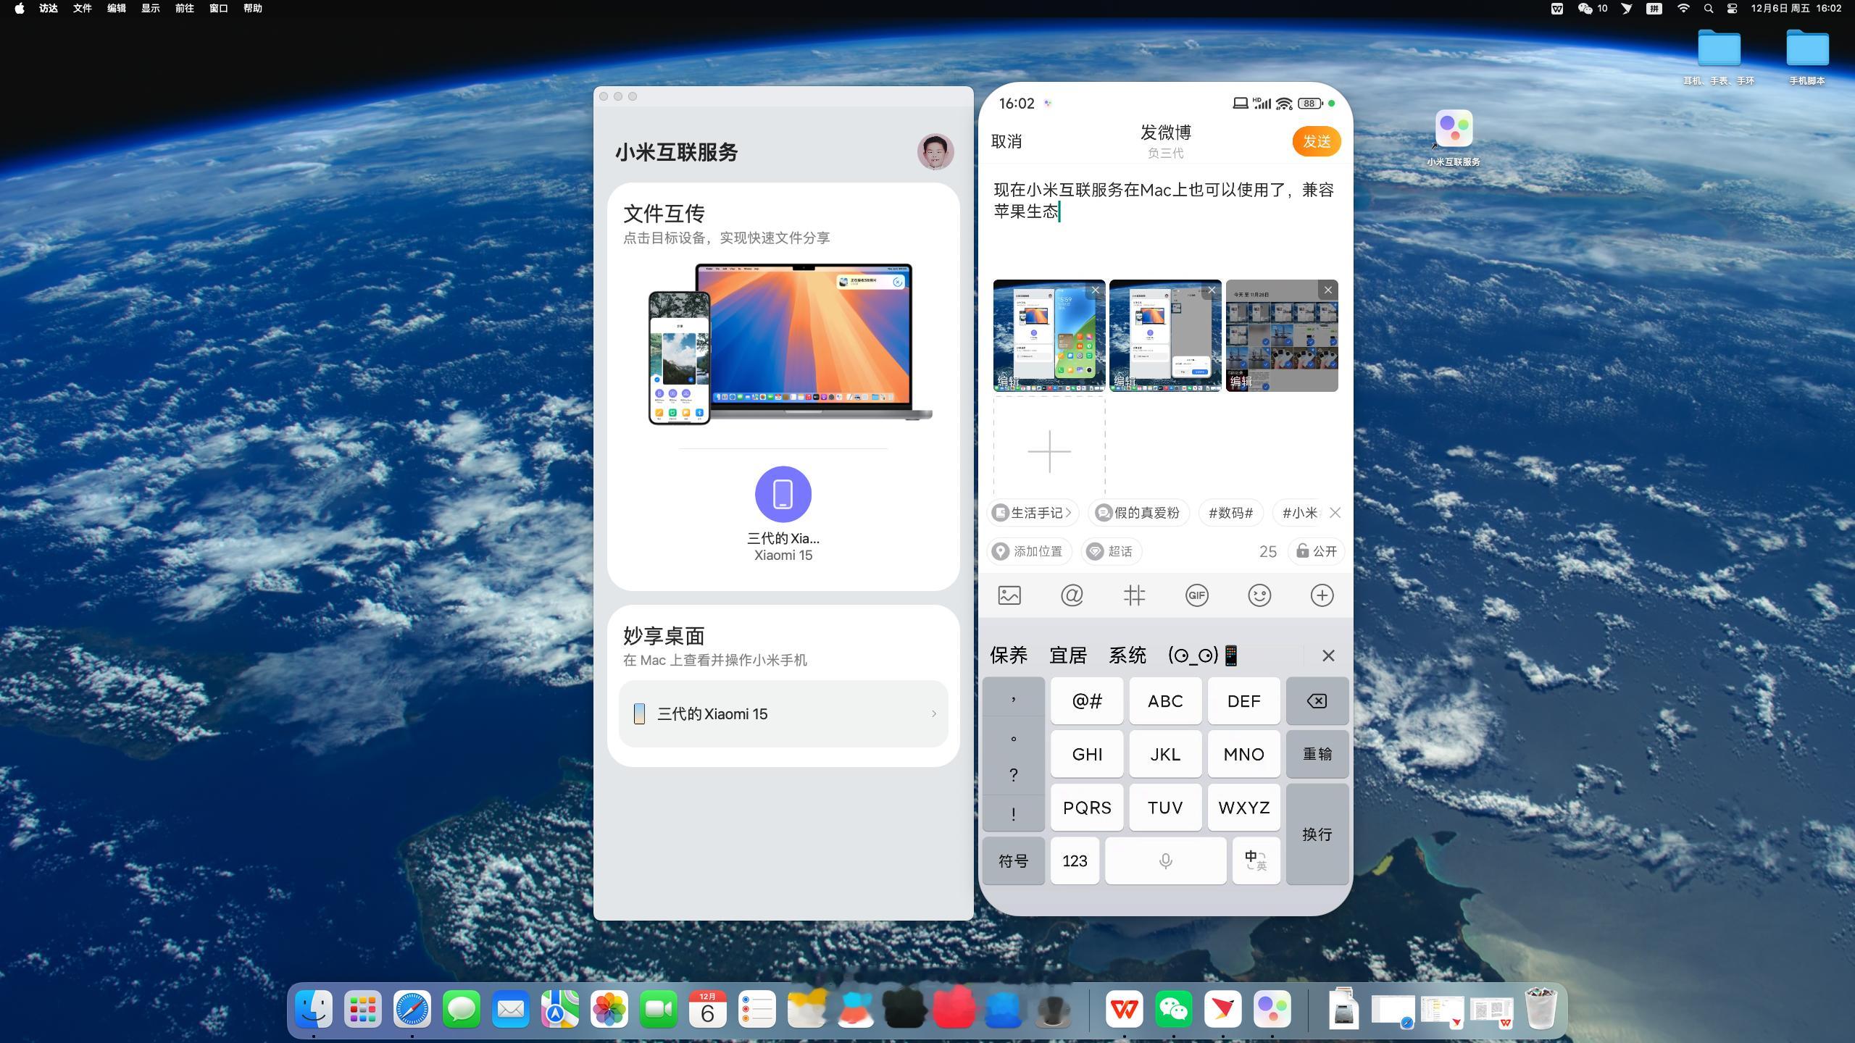Expand 生活手记 tag chip
The height and width of the screenshot is (1043, 1855).
tap(1033, 513)
